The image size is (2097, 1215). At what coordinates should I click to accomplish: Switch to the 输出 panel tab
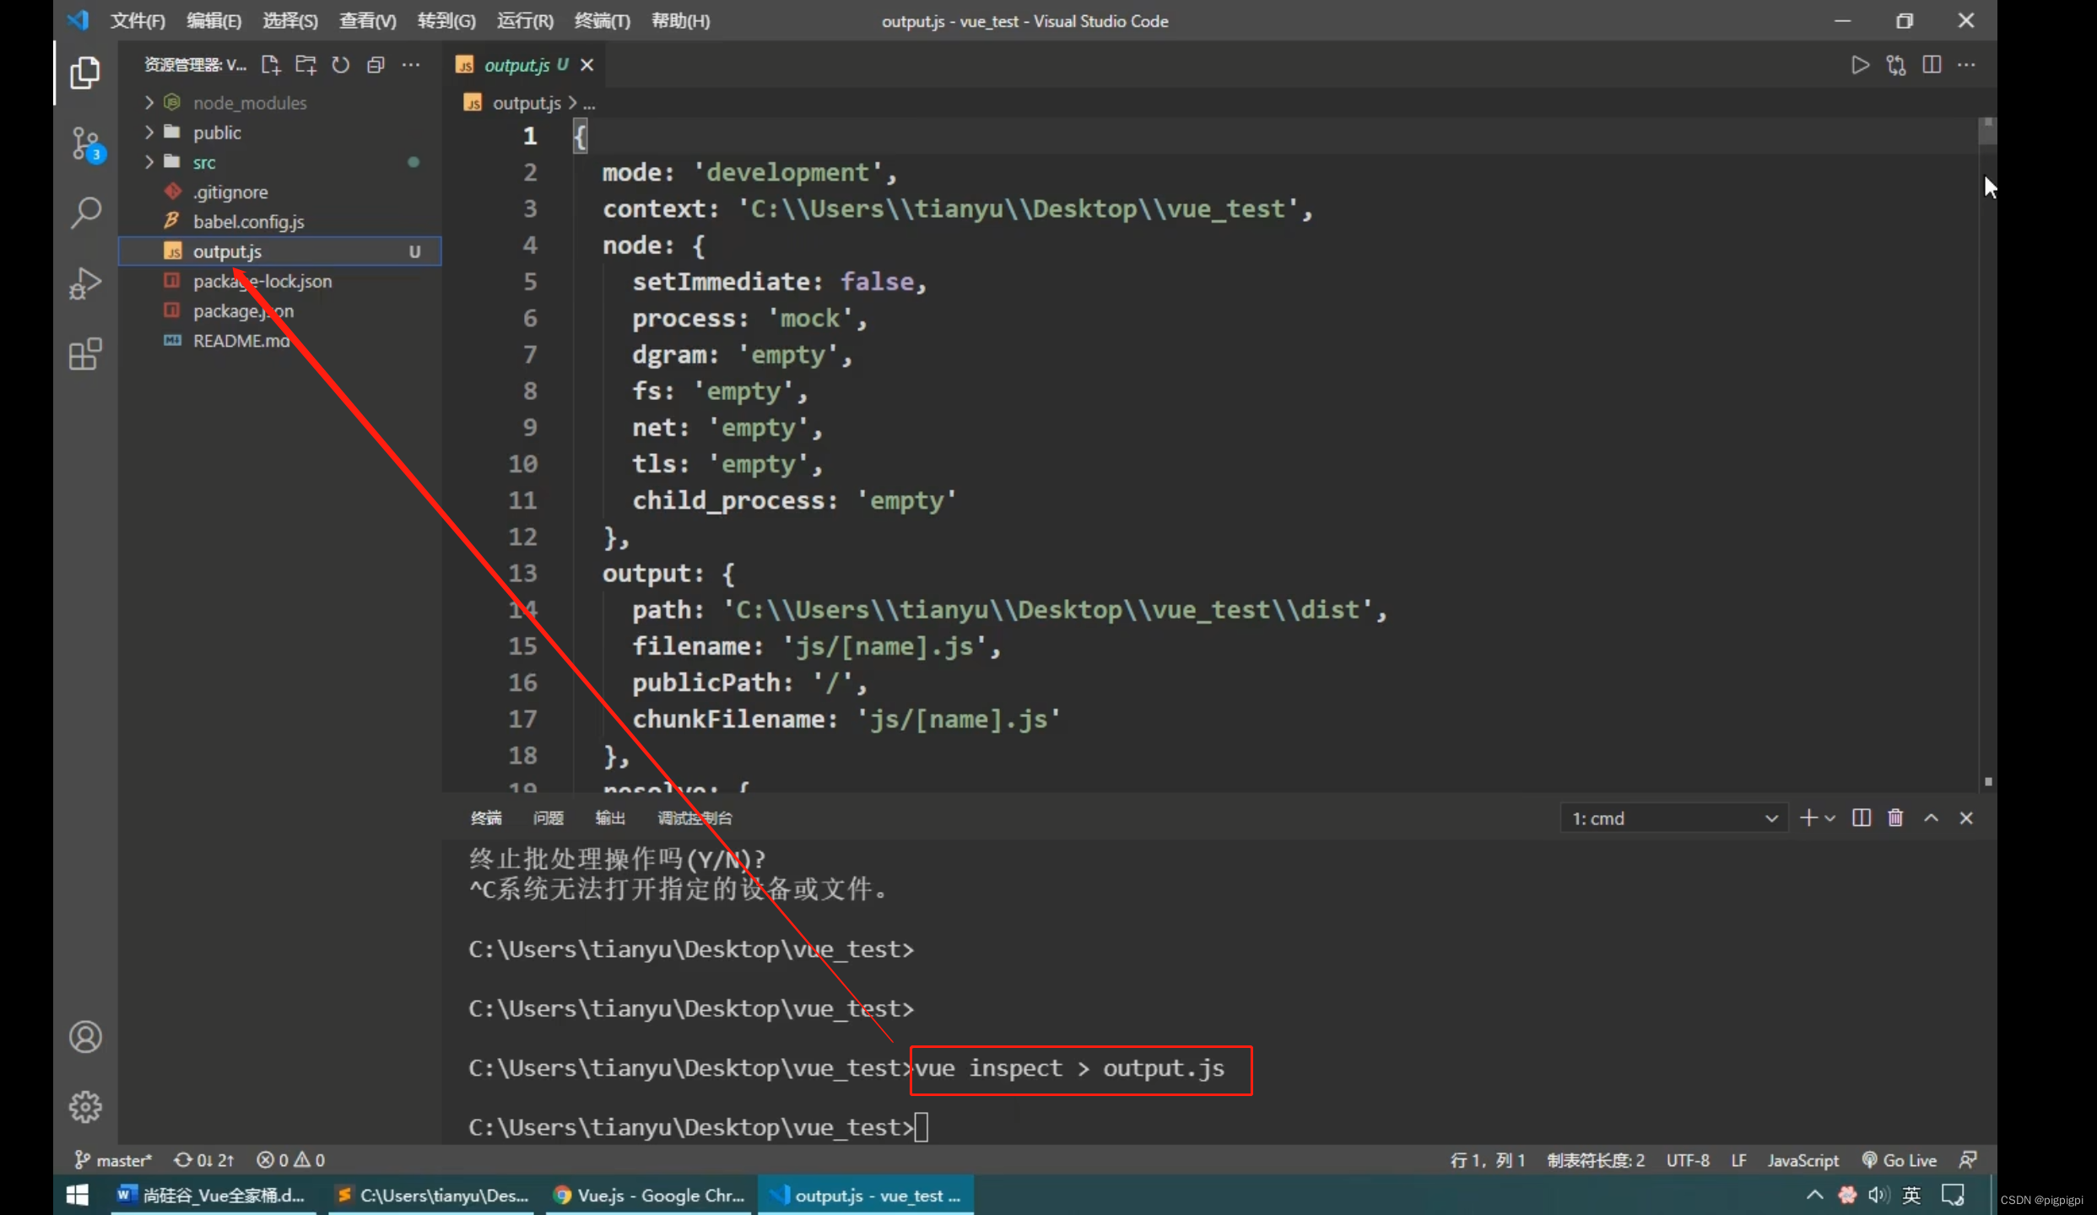coord(610,818)
